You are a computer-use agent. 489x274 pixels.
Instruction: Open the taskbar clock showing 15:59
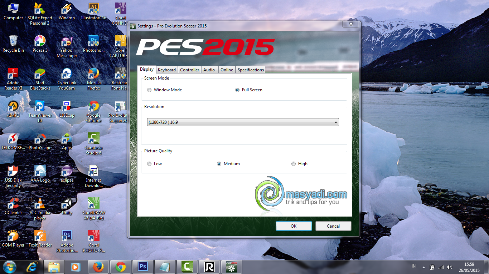[469, 267]
